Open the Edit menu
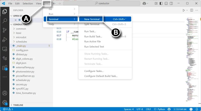The width and height of the screenshot is (201, 111). pyautogui.click(x=17, y=4)
